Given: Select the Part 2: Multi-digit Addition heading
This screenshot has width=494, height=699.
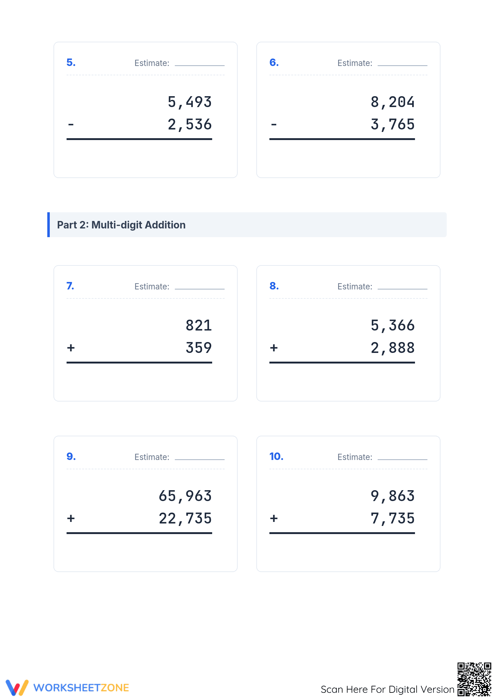Looking at the screenshot, I should (121, 225).
